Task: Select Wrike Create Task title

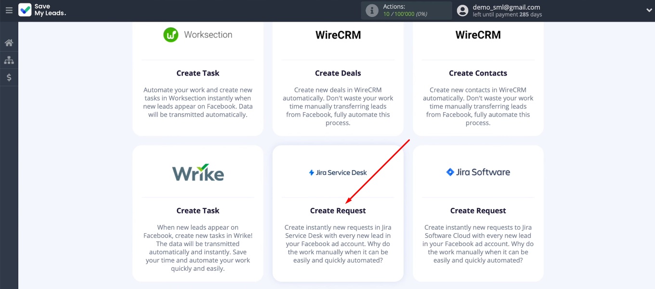Action: tap(198, 210)
